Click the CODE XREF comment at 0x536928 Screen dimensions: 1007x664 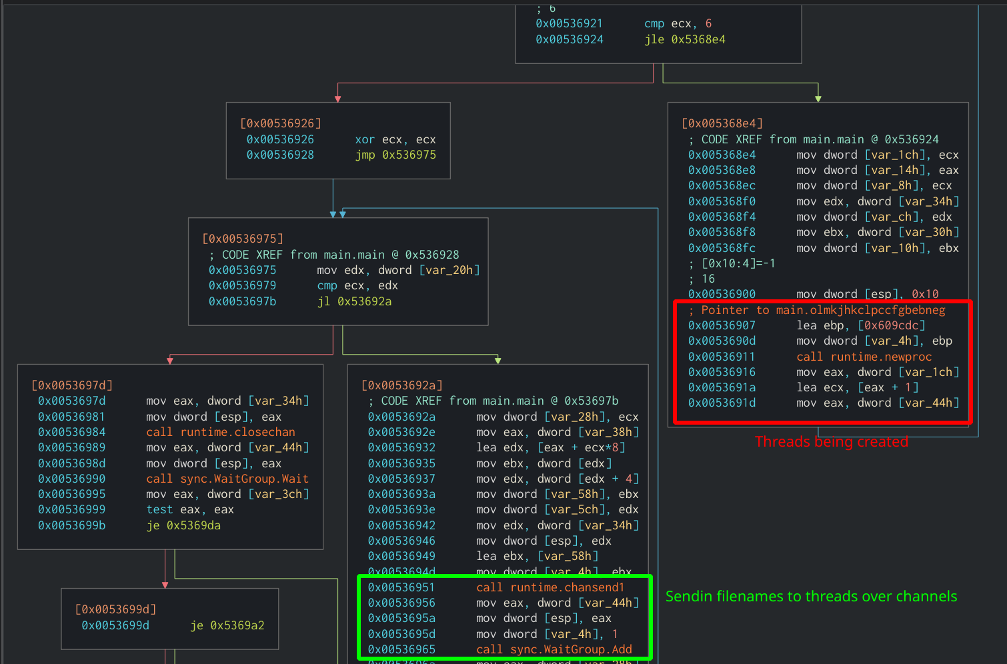tap(335, 254)
